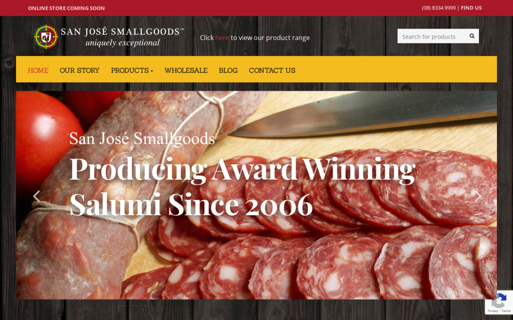Go to previous slide arrow
This screenshot has width=513, height=320.
pyautogui.click(x=36, y=196)
